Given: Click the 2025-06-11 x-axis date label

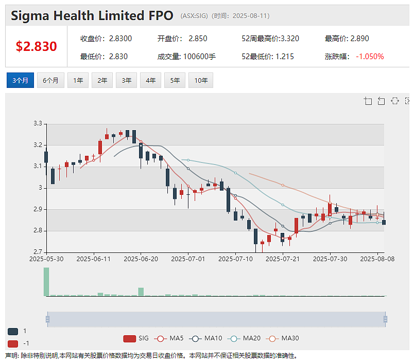Looking at the screenshot, I should pos(94,259).
